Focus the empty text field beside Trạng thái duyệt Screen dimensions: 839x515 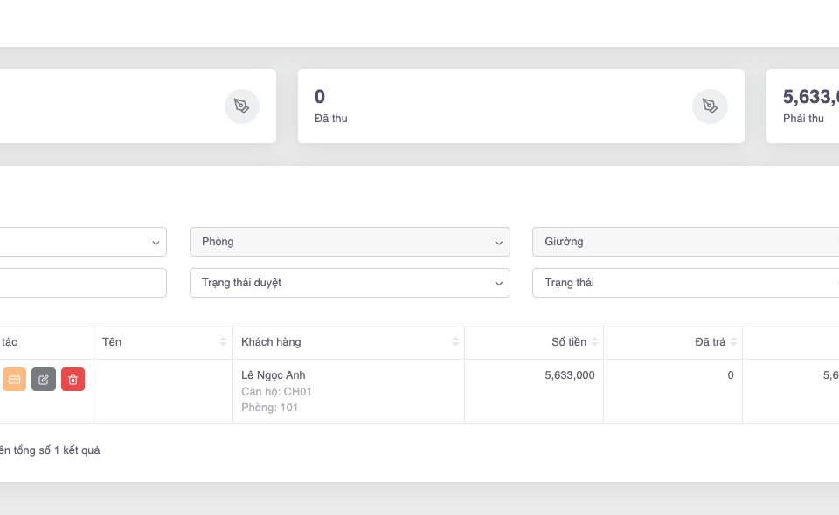click(x=83, y=283)
